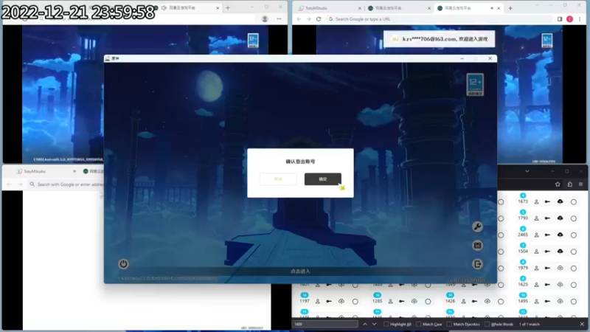Click the cloud upload icon in row 1625

tap(560, 285)
